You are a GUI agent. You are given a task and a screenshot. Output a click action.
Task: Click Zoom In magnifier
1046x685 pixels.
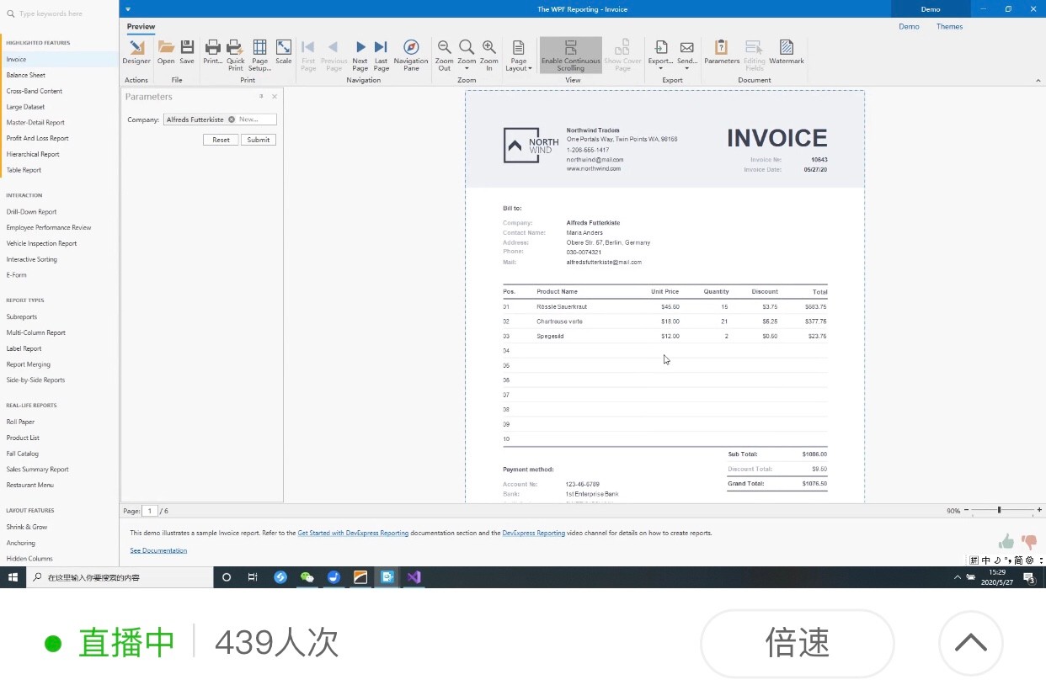point(489,56)
